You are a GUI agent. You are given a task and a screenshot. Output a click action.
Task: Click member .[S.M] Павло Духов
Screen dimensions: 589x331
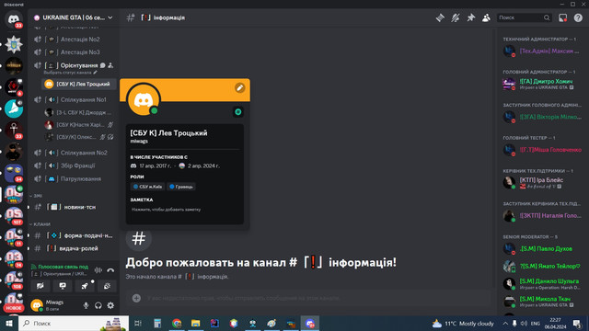pos(542,249)
